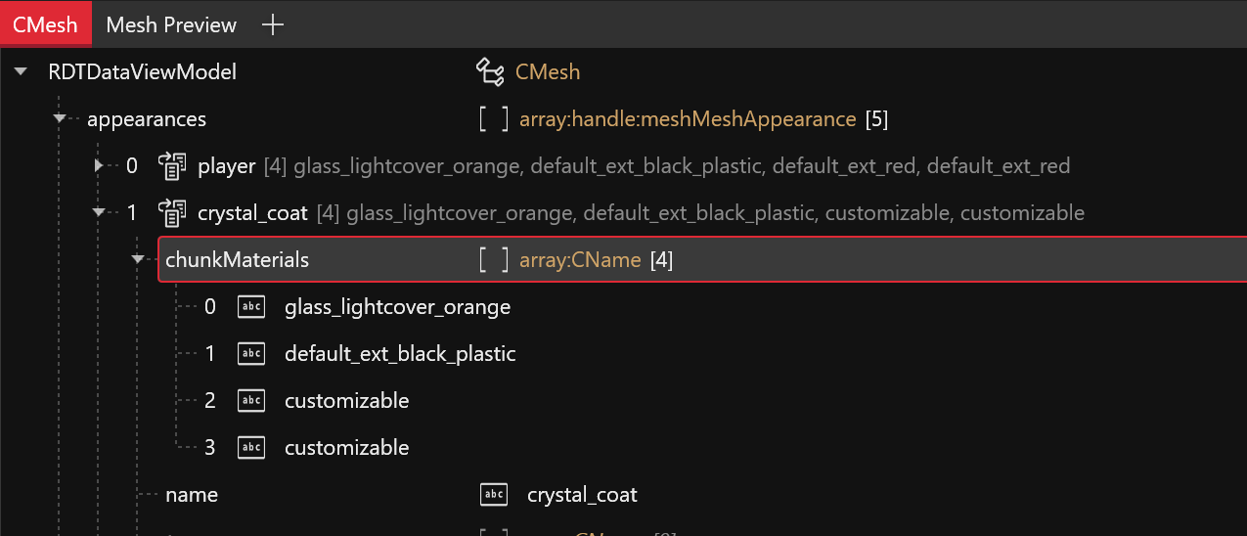Select chunk material index 2 customizable

coord(346,401)
